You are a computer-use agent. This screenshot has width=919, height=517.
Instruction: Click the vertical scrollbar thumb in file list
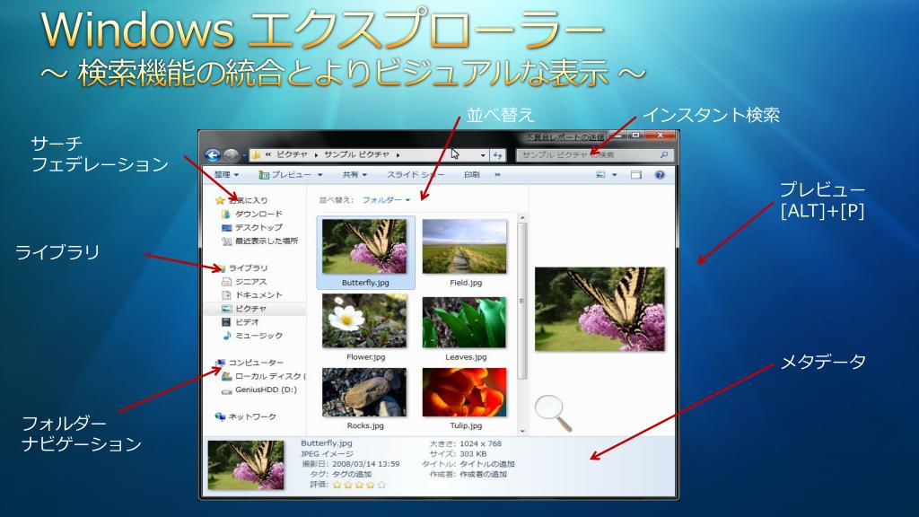tap(522, 302)
